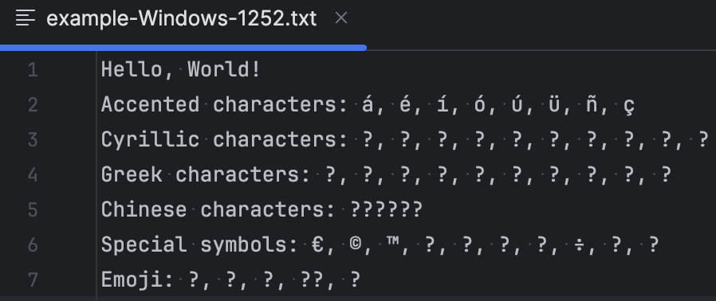Click the word "Accented" on line 2

point(150,104)
